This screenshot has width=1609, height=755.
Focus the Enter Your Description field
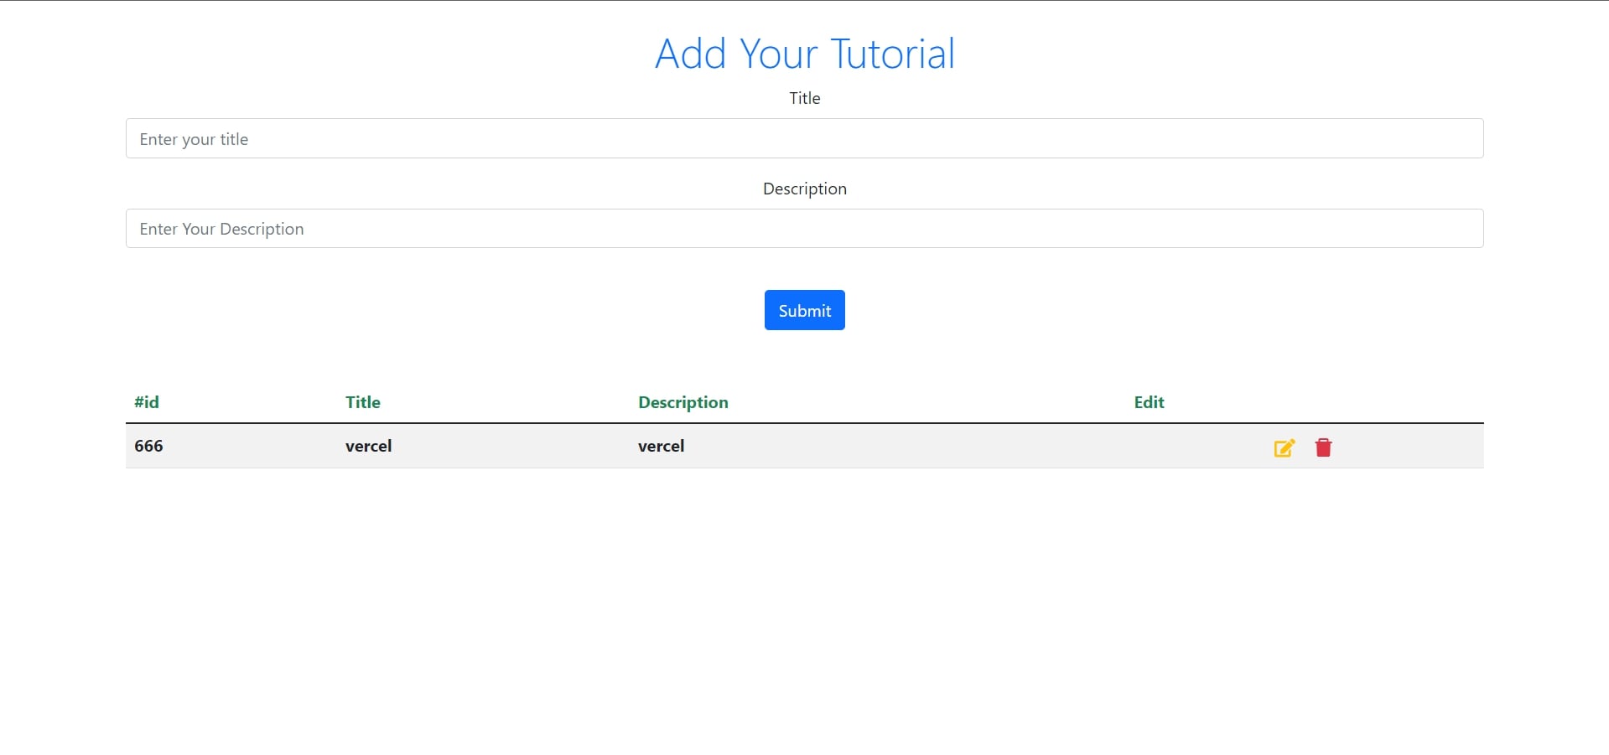(x=804, y=229)
